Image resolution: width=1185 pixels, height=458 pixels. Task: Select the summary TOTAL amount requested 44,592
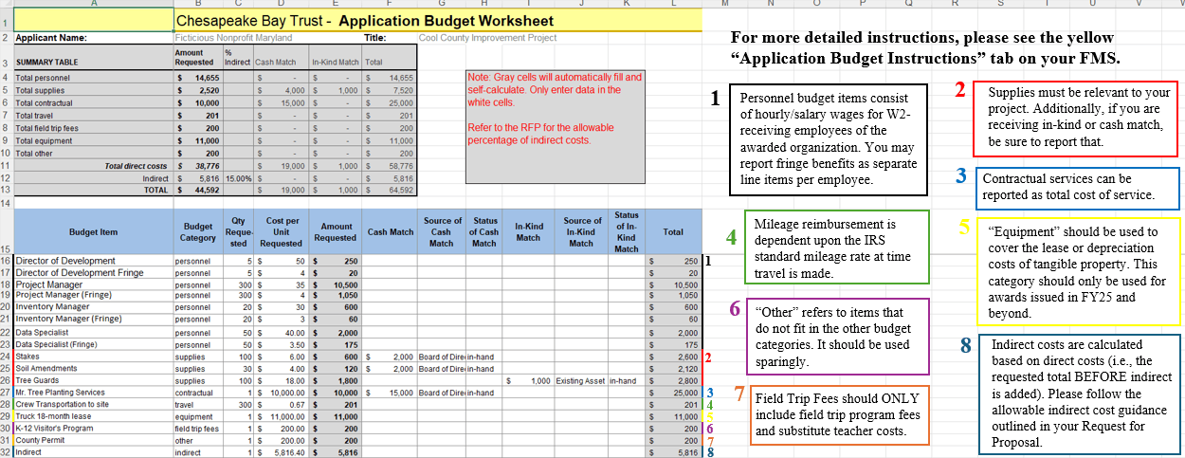pyautogui.click(x=199, y=190)
